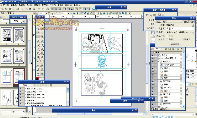This screenshot has width=197, height=118.
Task: Open zoom 6.3 value arrow dropdown
Action: pos(46,13)
